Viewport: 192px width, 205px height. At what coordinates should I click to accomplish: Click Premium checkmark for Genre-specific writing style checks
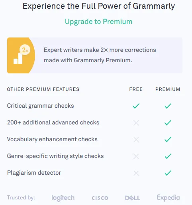point(168,156)
